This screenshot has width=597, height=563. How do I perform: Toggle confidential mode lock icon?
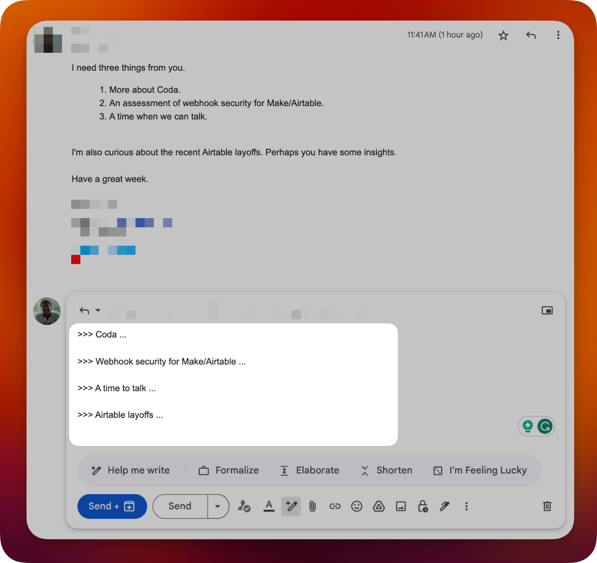[x=423, y=506]
